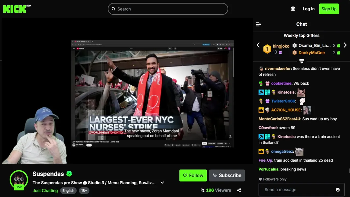Click the crown badge beside omegatreez
The height and width of the screenshot is (197, 350).
click(x=261, y=152)
